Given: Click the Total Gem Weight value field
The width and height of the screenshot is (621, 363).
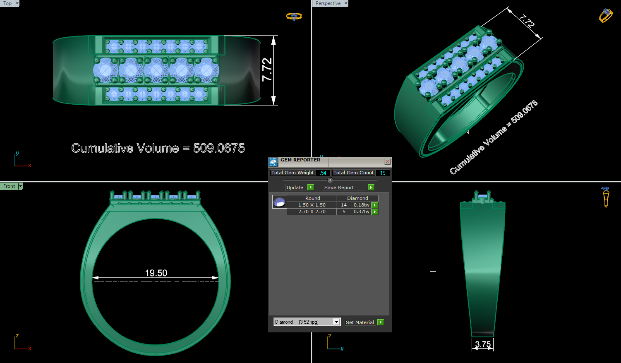Looking at the screenshot, I should click(323, 173).
